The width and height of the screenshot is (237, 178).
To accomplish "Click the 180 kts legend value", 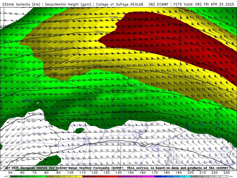I will pos(166,173).
